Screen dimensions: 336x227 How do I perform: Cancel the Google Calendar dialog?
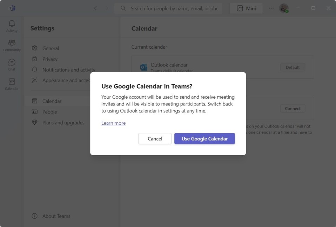tap(155, 139)
